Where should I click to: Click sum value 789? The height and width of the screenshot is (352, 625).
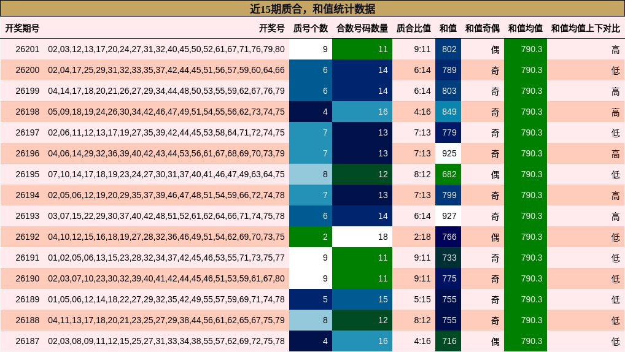[x=448, y=70]
